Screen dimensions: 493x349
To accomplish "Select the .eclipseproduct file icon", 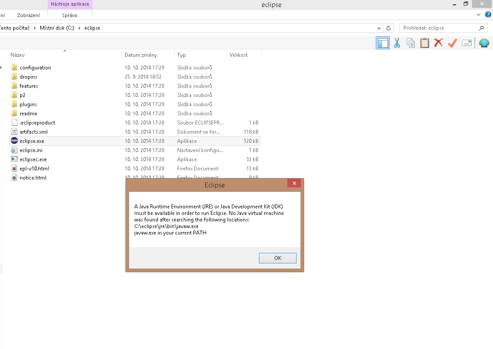I will click(14, 122).
